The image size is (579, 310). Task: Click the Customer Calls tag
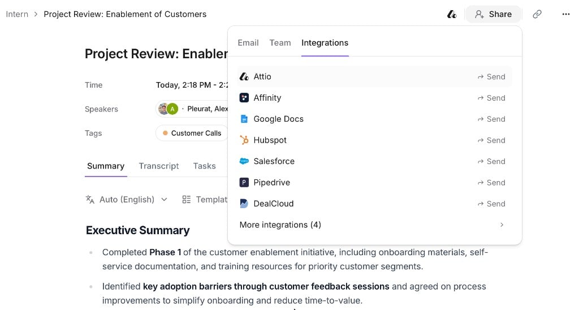pyautogui.click(x=192, y=133)
